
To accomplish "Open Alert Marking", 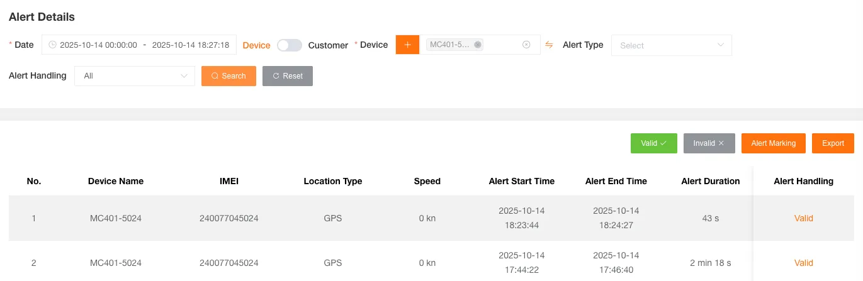I will tap(773, 143).
